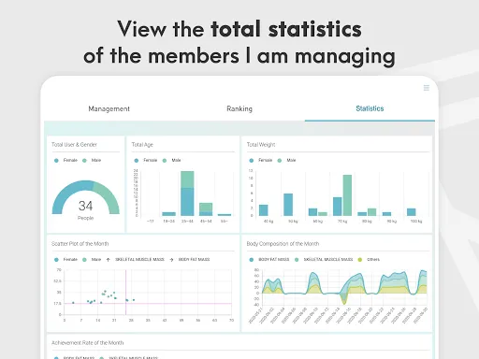The image size is (479, 359).
Task: Click the 34 total people count
Action: [85, 206]
